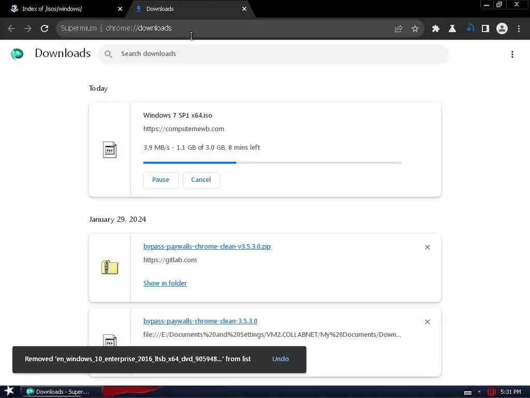Focus the Search downloads field
Viewport: 530px width, 398px height.
pos(273,54)
